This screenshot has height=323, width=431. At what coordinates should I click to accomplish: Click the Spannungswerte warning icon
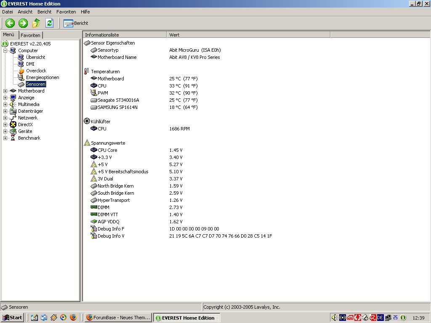87,143
